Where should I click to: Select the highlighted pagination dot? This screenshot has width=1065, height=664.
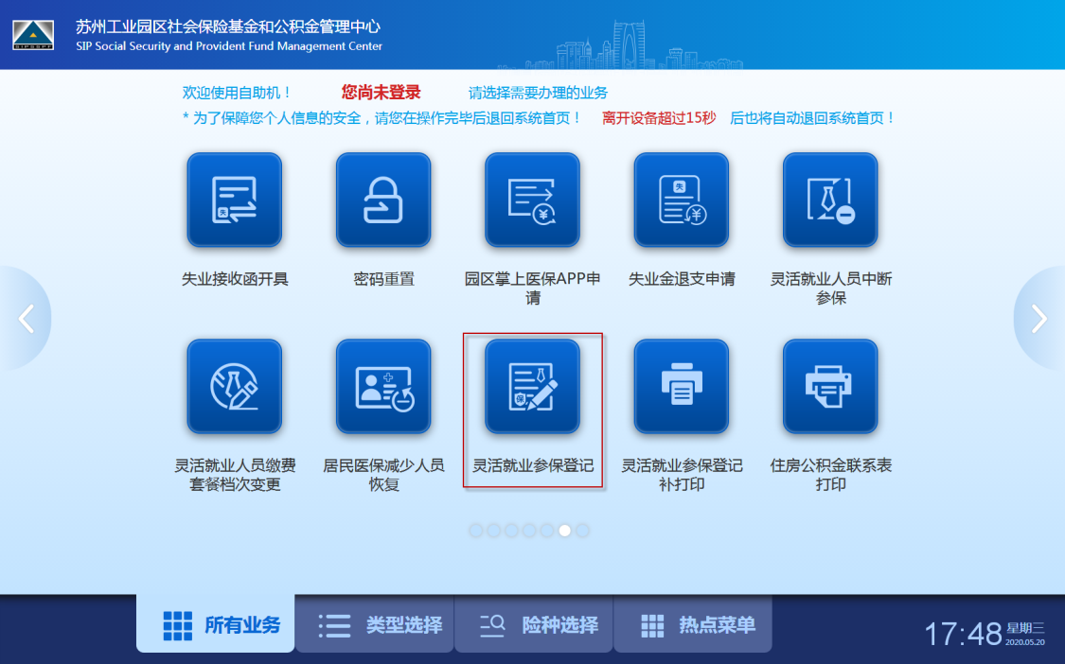(x=565, y=531)
